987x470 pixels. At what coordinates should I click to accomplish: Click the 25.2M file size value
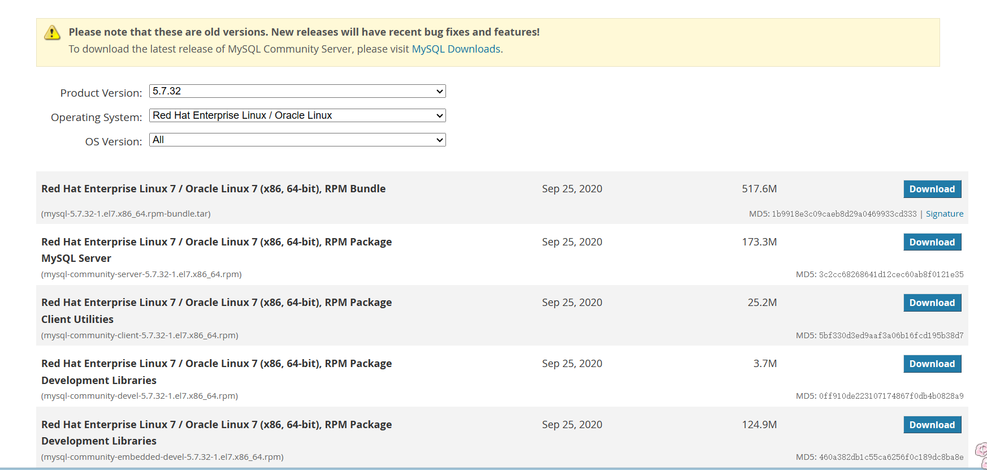pos(762,303)
